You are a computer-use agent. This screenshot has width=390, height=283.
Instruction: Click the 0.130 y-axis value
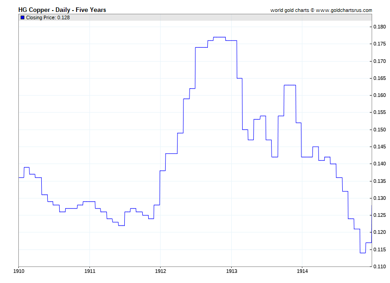pyautogui.click(x=379, y=198)
